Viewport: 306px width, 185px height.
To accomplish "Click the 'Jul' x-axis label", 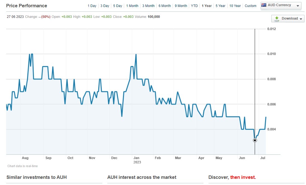I will point(263,158).
